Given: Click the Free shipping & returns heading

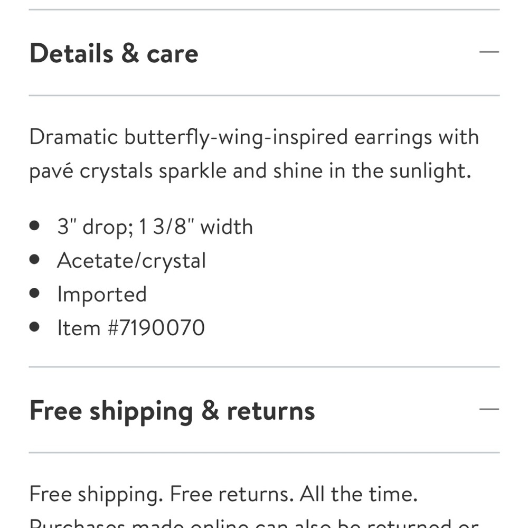Looking at the screenshot, I should 172,411.
